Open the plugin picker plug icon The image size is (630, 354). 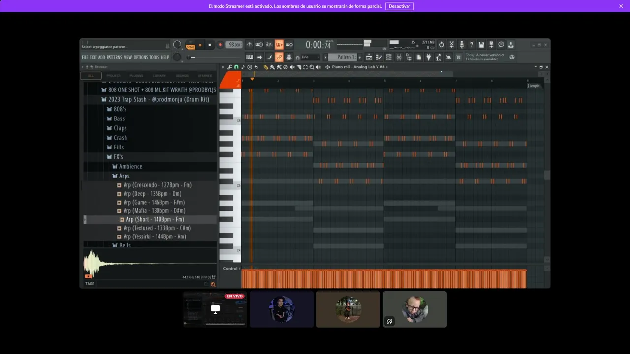point(429,58)
